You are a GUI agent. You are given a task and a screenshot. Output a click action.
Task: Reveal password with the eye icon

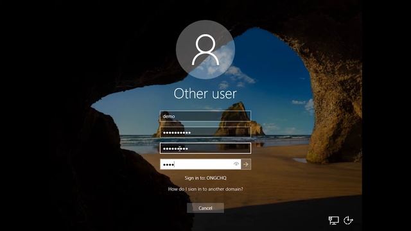click(236, 164)
